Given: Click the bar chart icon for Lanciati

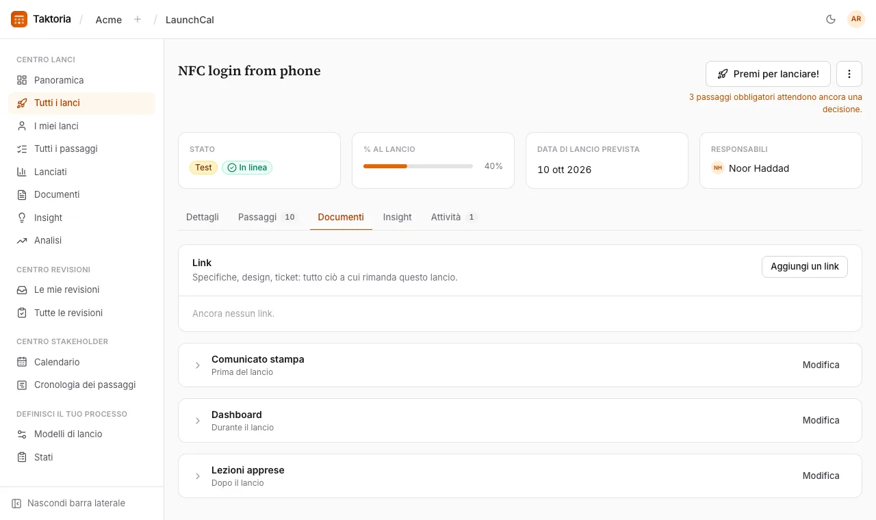Looking at the screenshot, I should click(x=22, y=172).
